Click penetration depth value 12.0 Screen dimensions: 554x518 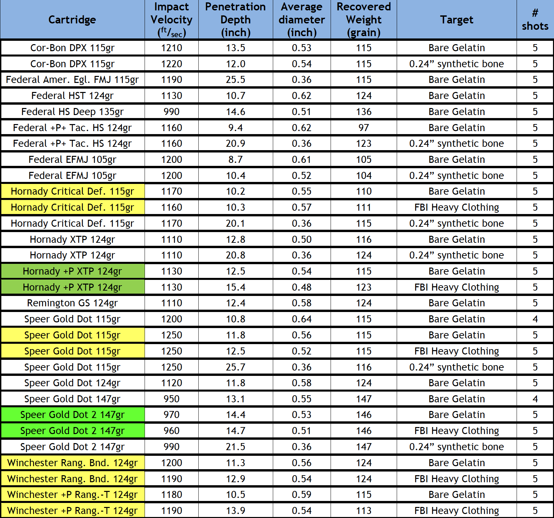coord(235,64)
